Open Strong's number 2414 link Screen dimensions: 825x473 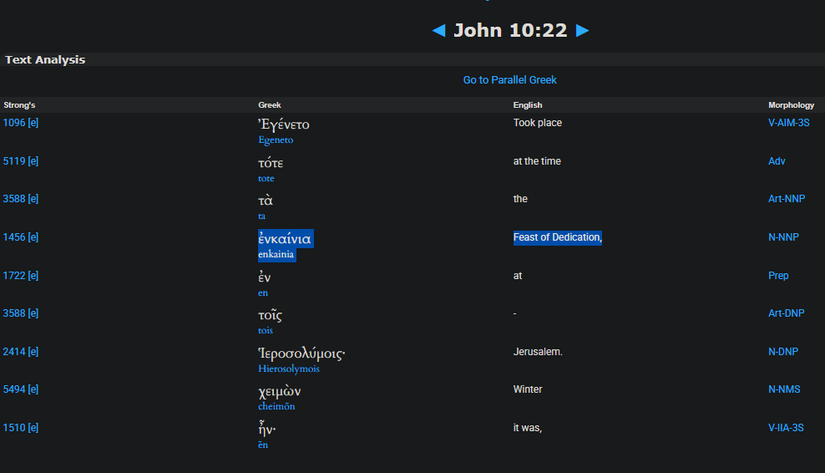[14, 352]
